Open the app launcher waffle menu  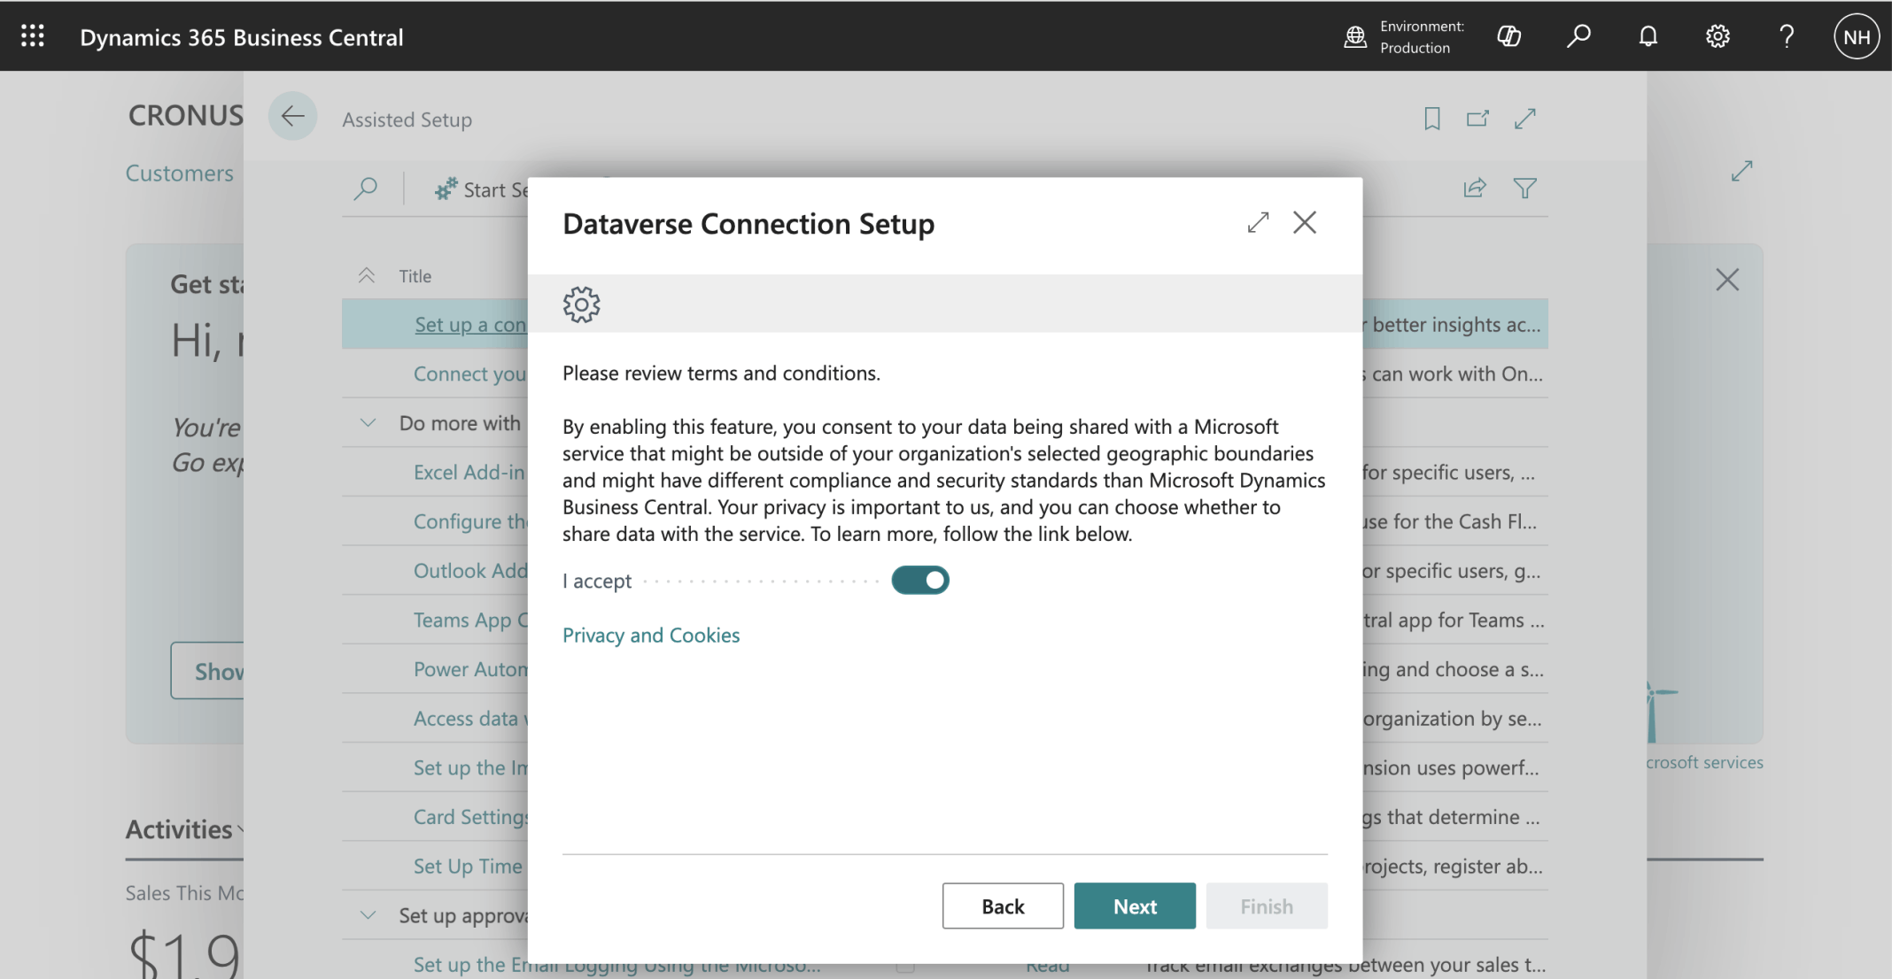[33, 36]
